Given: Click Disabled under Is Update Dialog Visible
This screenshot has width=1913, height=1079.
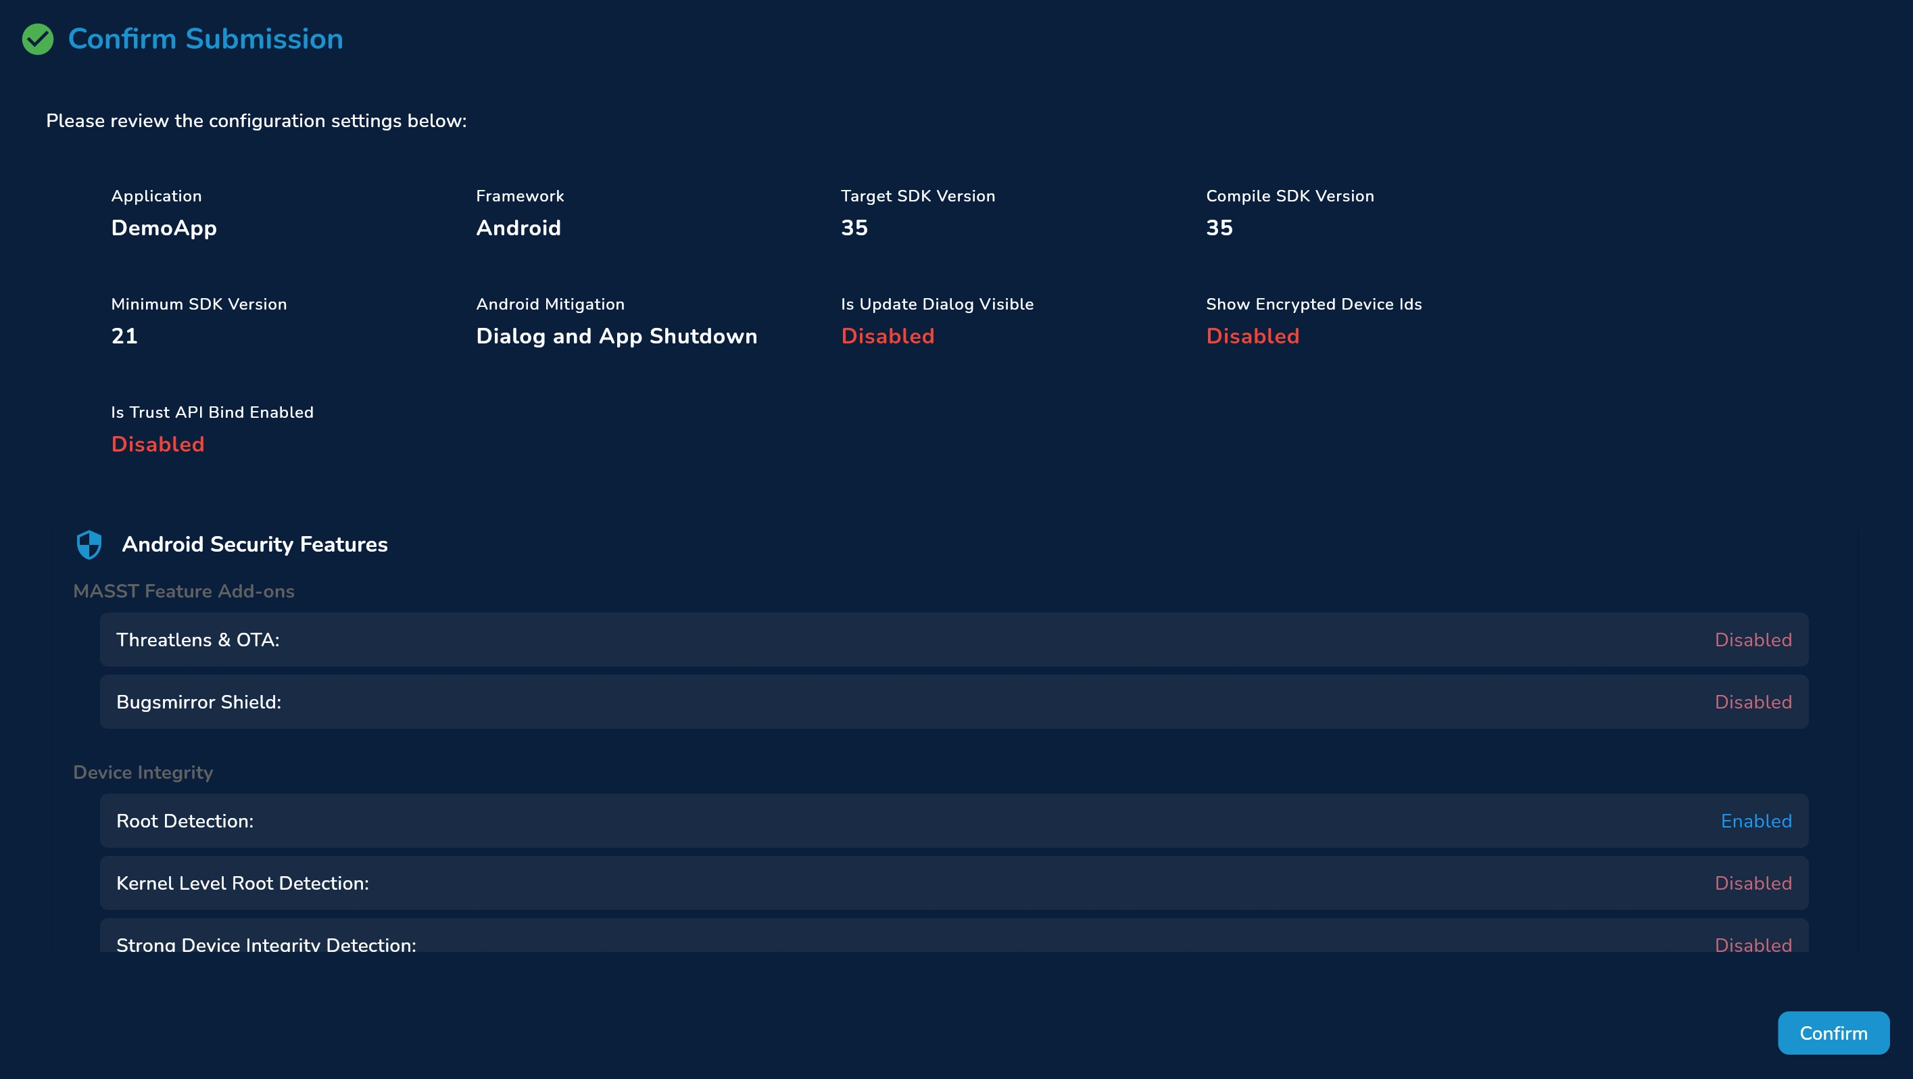Looking at the screenshot, I should [888, 337].
